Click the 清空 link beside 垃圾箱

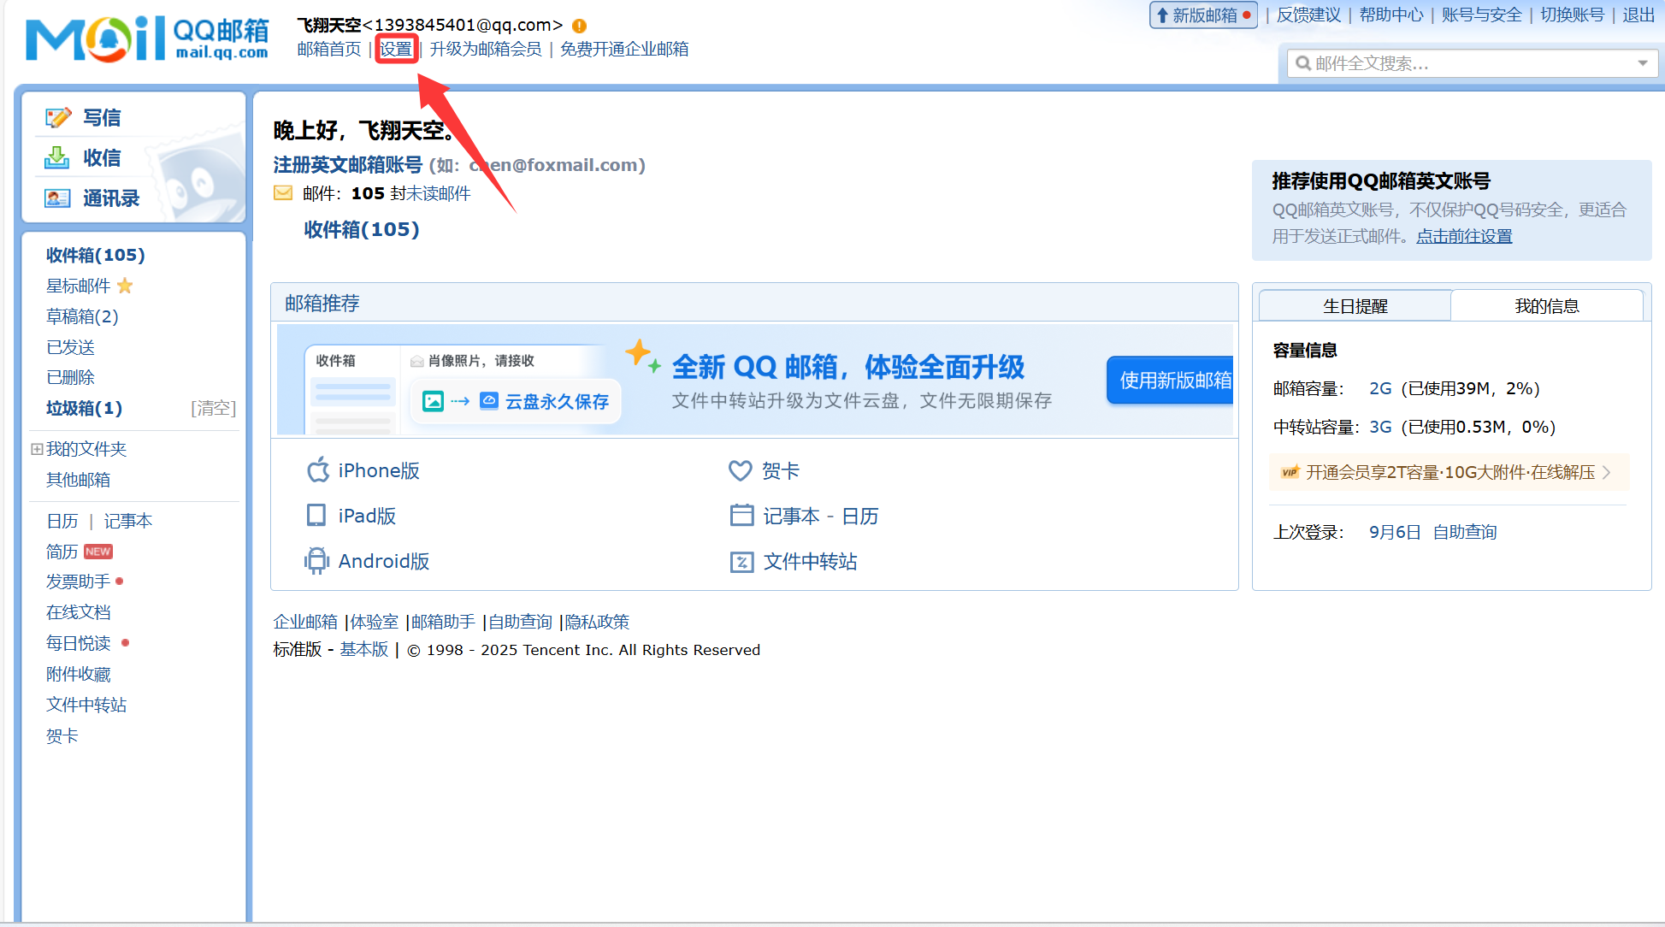(x=213, y=409)
